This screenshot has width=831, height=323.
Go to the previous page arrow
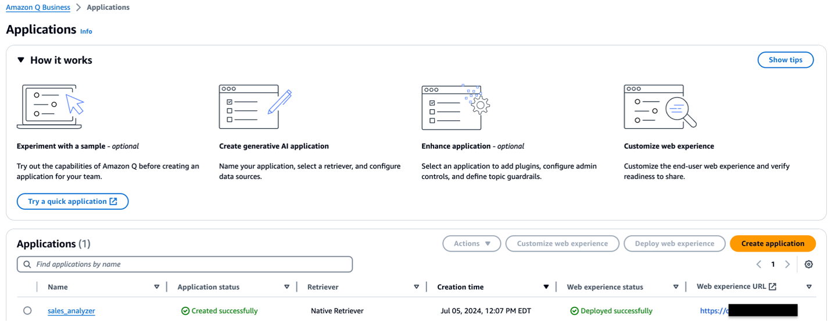click(x=758, y=264)
